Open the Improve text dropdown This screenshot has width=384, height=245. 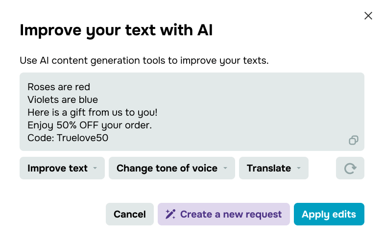pos(62,168)
